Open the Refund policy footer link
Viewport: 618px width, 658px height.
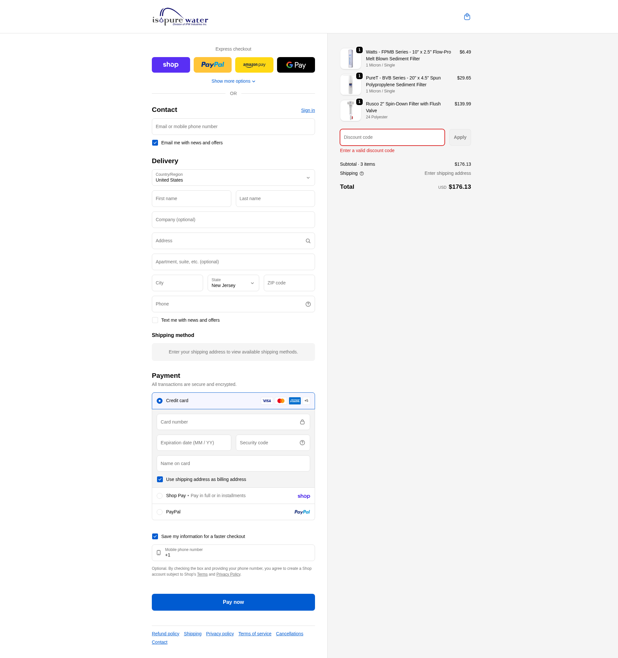coord(165,633)
